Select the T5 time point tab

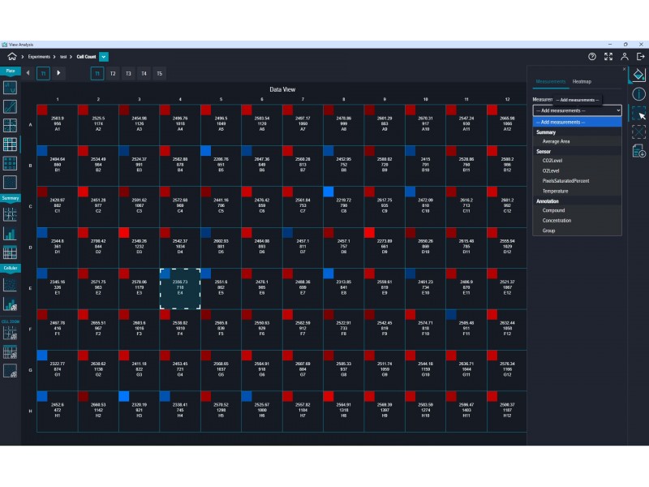(x=159, y=74)
